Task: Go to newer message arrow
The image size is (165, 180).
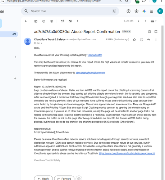Action: click(138, 21)
